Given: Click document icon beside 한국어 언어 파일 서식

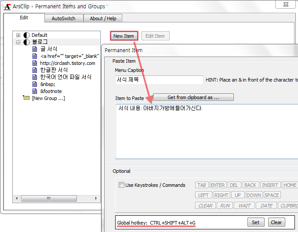Looking at the screenshot, I should pos(35,77).
